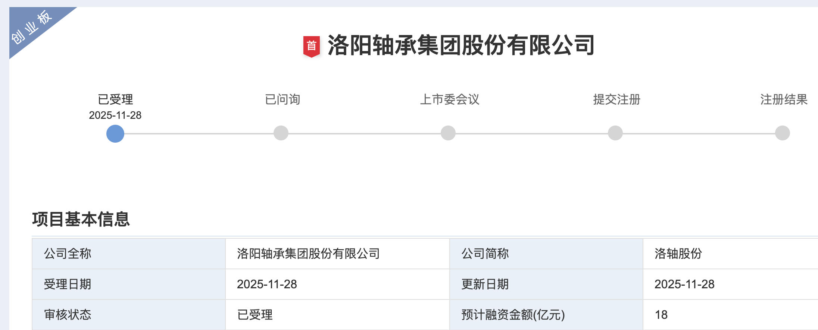Select the 提交注册 stage label
Image resolution: width=818 pixels, height=330 pixels.
click(617, 99)
